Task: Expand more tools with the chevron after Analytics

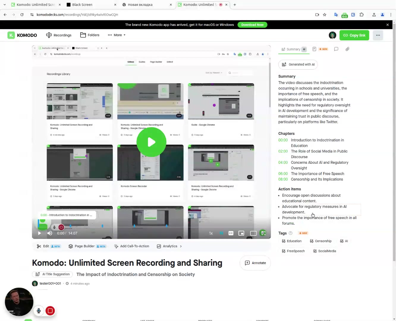Action: 181,246
